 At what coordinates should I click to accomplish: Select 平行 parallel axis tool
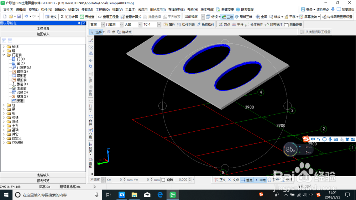pos(238,25)
